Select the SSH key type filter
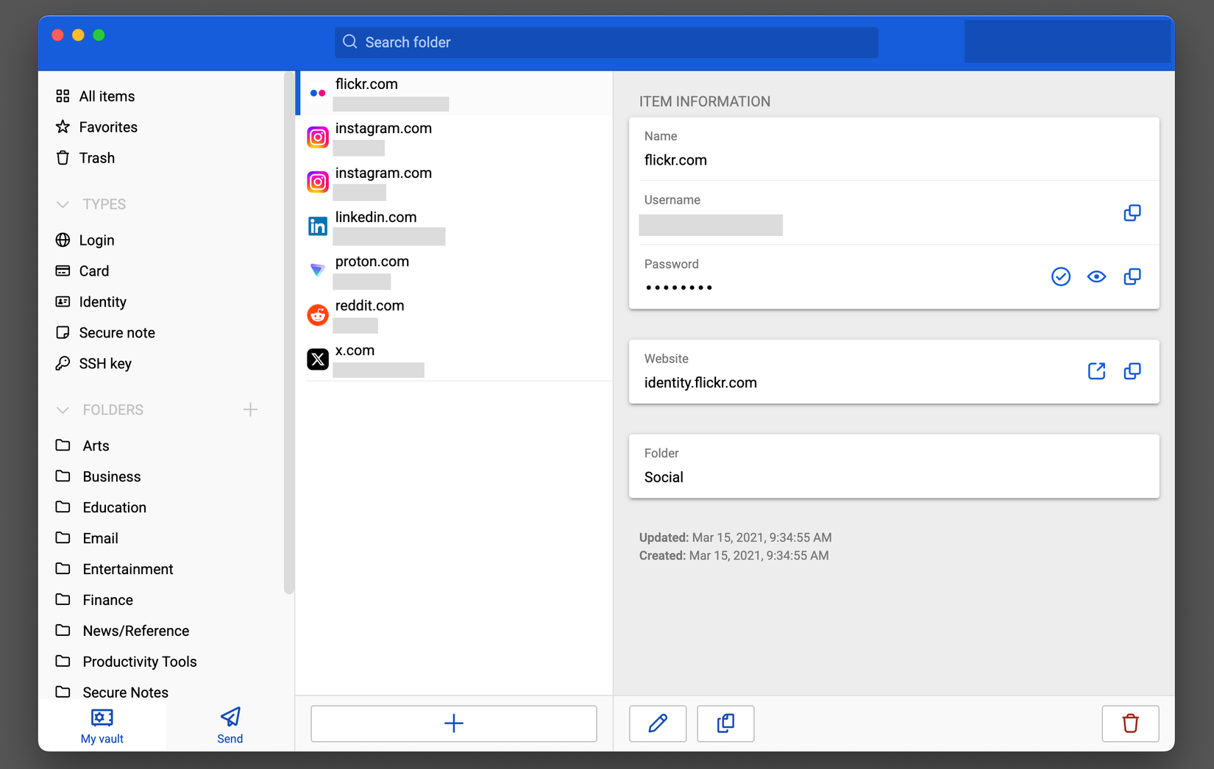This screenshot has height=769, width=1214. [x=105, y=363]
